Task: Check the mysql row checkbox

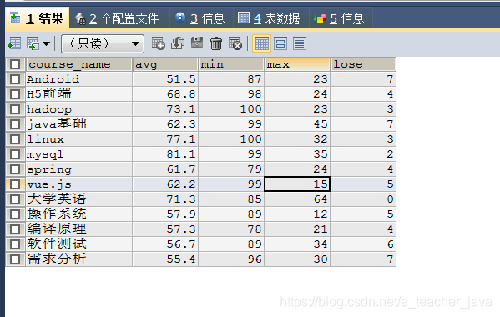Action: [x=15, y=153]
